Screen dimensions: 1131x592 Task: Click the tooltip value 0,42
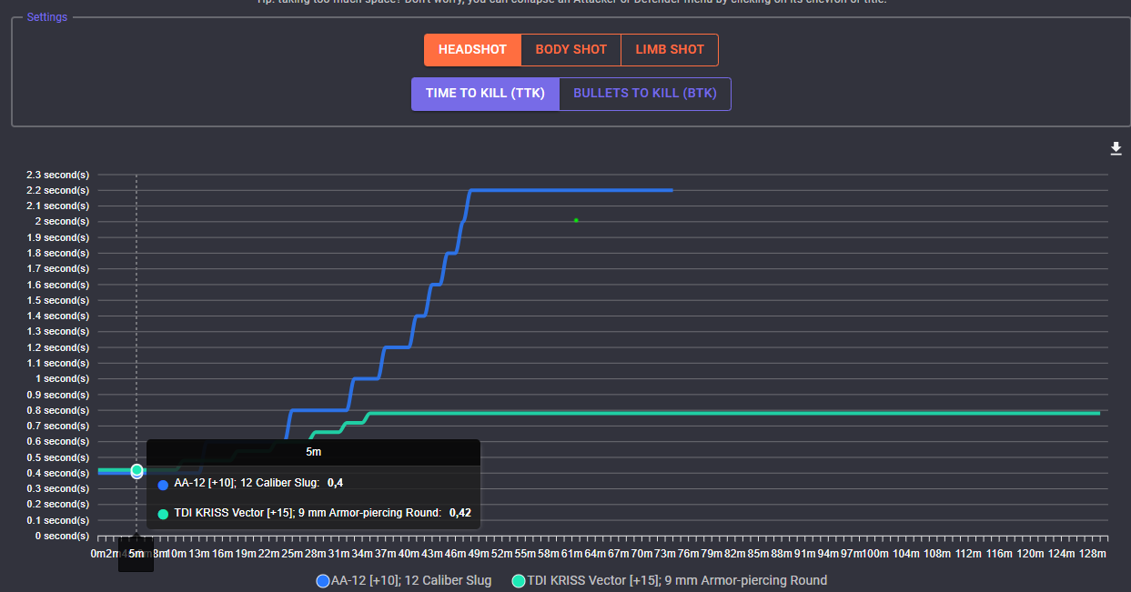pyautogui.click(x=460, y=513)
